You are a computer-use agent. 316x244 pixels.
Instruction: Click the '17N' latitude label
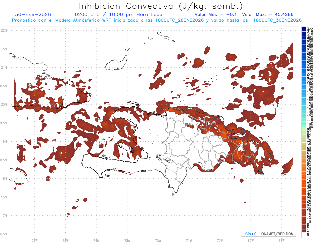click(x=4, y=216)
